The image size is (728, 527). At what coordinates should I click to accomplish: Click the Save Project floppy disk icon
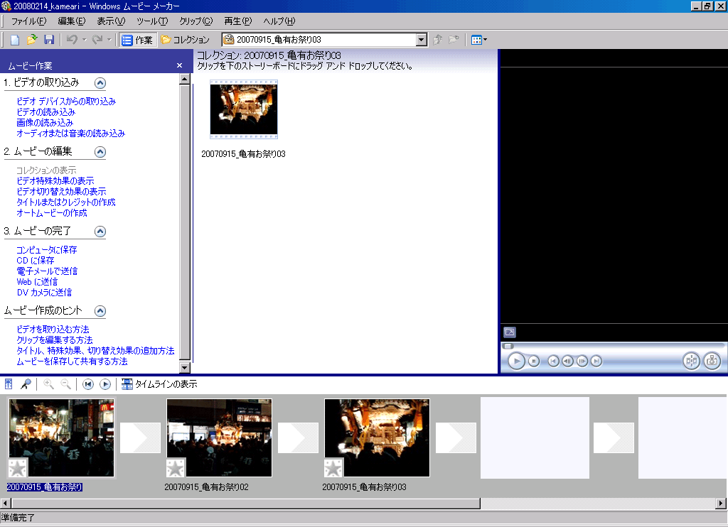click(49, 40)
